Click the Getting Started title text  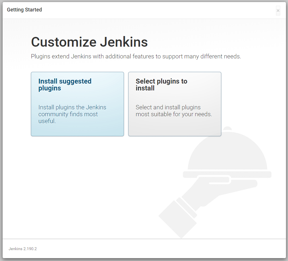pos(24,10)
